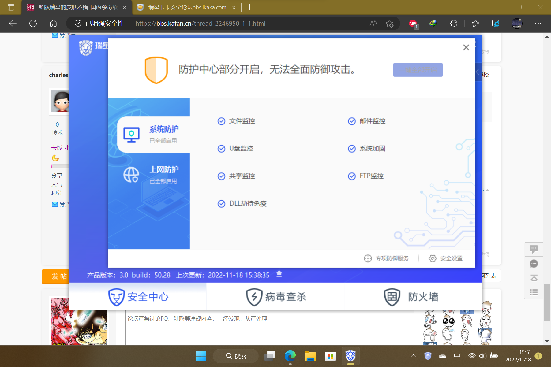Open File Explorer from the taskbar
The width and height of the screenshot is (551, 367).
310,356
